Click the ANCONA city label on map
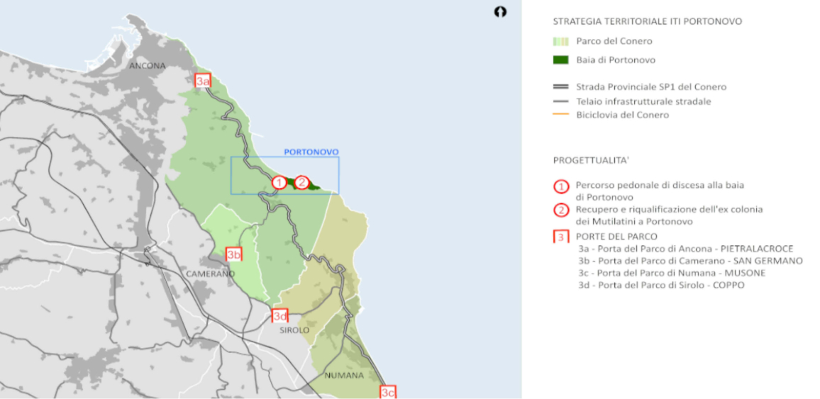 (147, 66)
